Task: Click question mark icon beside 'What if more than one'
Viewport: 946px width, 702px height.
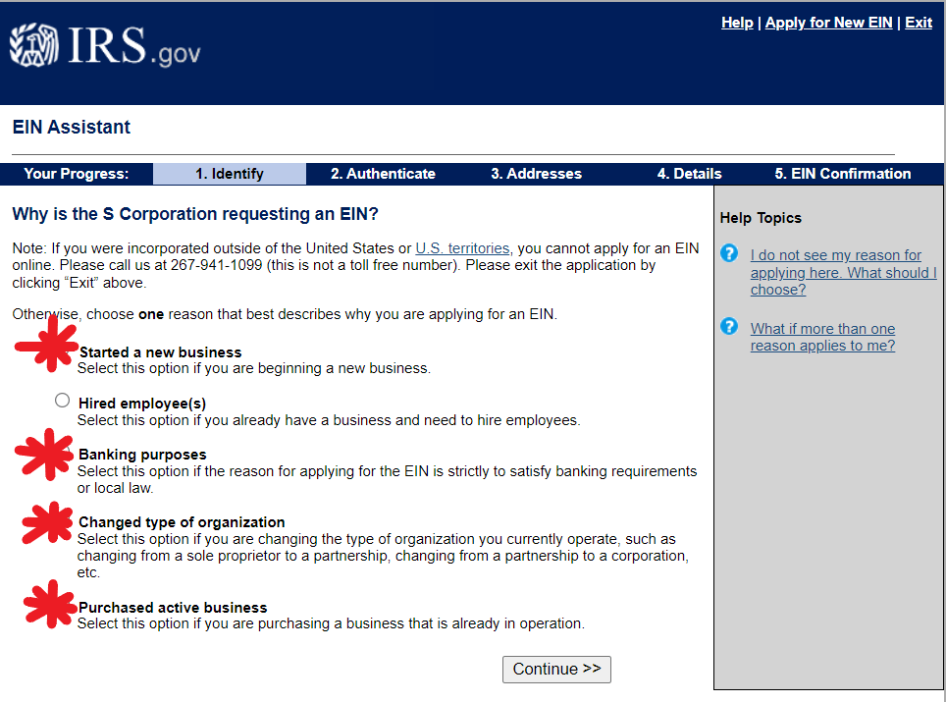Action: pyautogui.click(x=729, y=327)
